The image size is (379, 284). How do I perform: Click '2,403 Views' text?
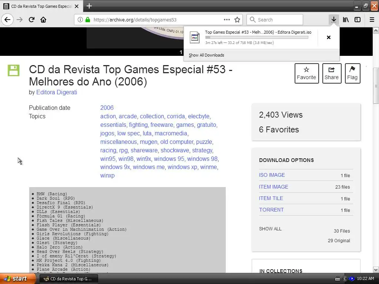coord(281,115)
